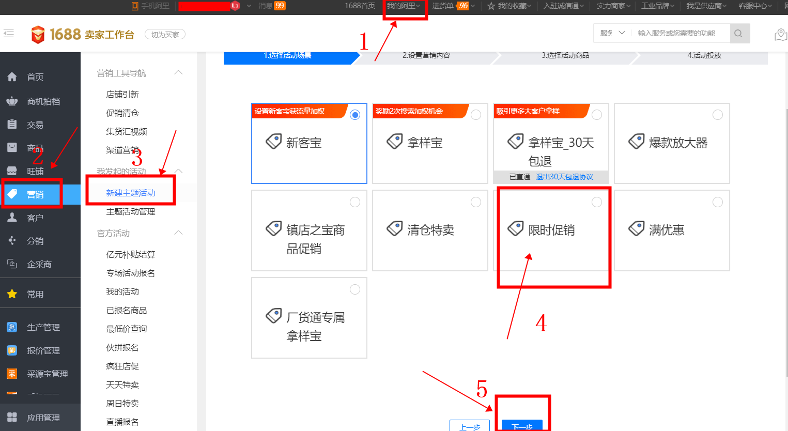
Task: Collapse the 官方活动 section chevron
Action: (179, 233)
